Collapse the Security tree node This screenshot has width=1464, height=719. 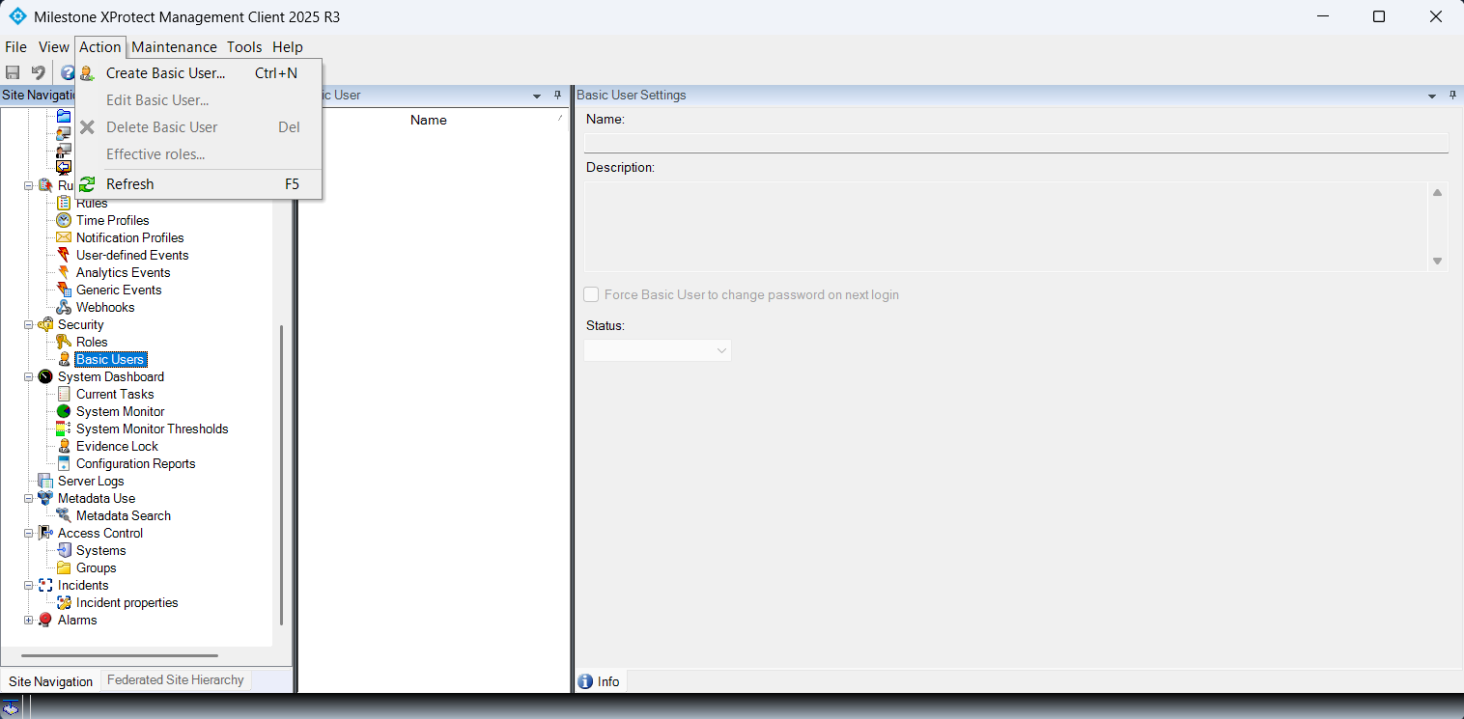point(29,325)
